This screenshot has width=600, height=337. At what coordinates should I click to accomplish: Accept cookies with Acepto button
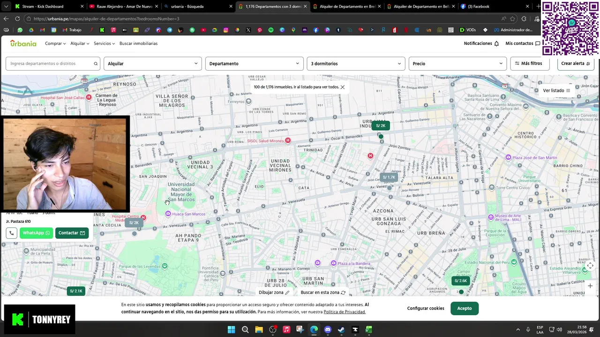[x=465, y=308]
